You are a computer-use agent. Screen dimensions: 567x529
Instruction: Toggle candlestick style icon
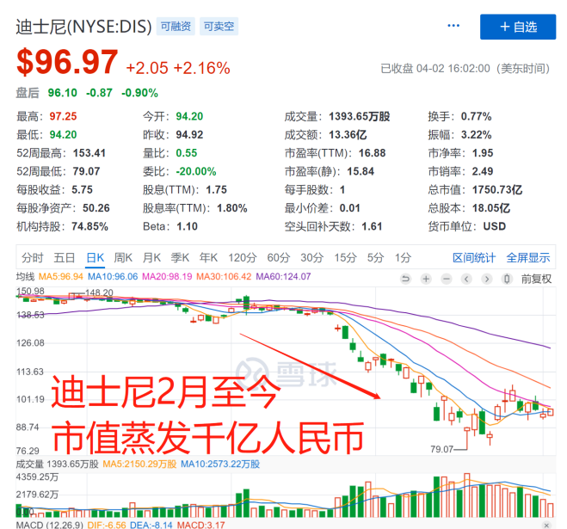point(507,279)
